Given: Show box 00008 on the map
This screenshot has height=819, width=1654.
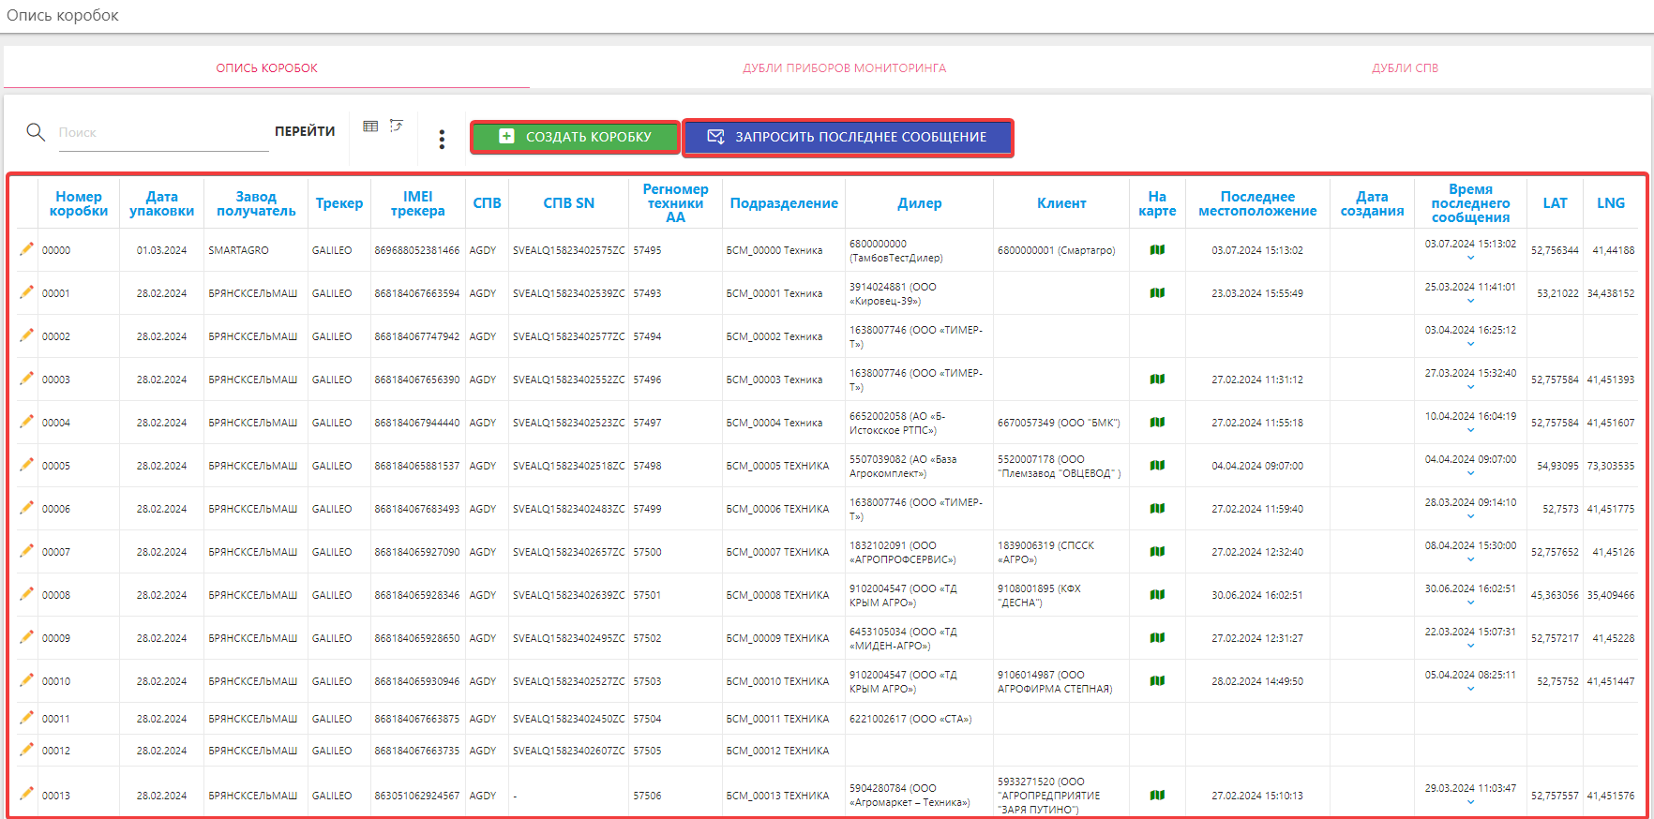Looking at the screenshot, I should click(x=1157, y=595).
